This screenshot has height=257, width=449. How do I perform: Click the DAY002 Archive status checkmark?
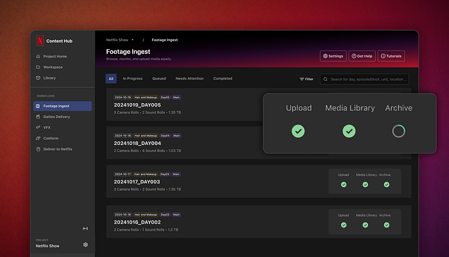(387, 225)
